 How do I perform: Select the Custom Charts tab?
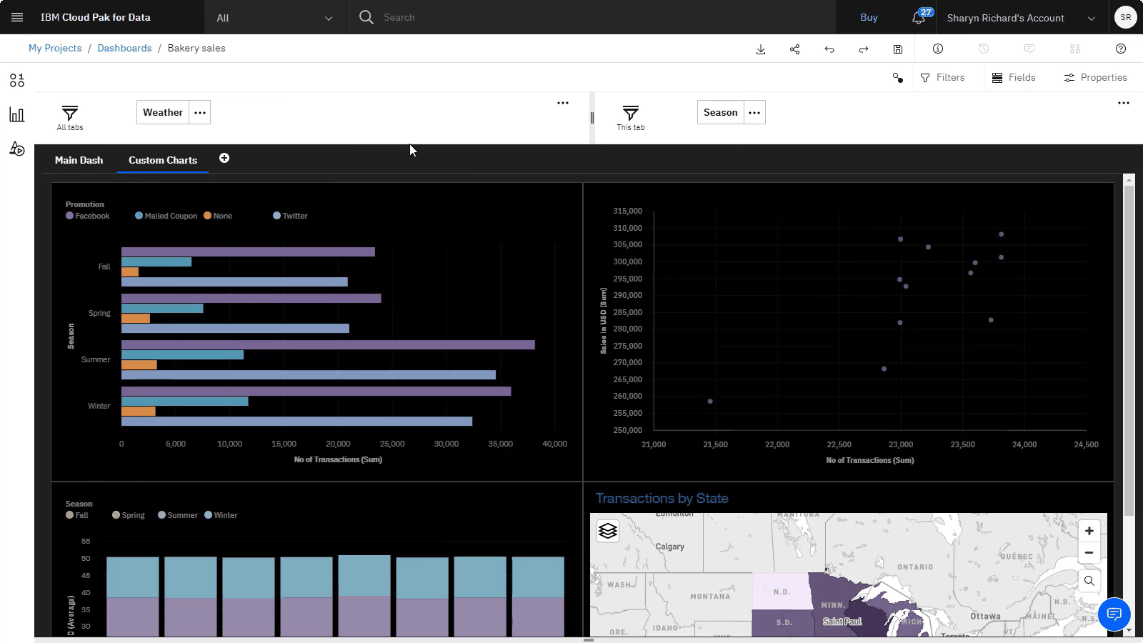pyautogui.click(x=163, y=160)
